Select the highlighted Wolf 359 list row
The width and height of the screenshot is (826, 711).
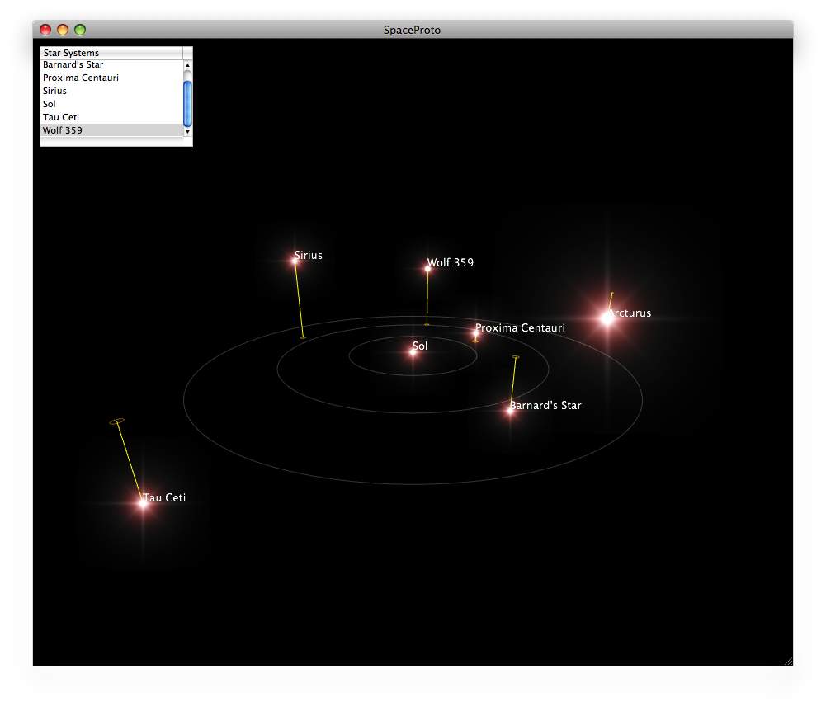111,130
